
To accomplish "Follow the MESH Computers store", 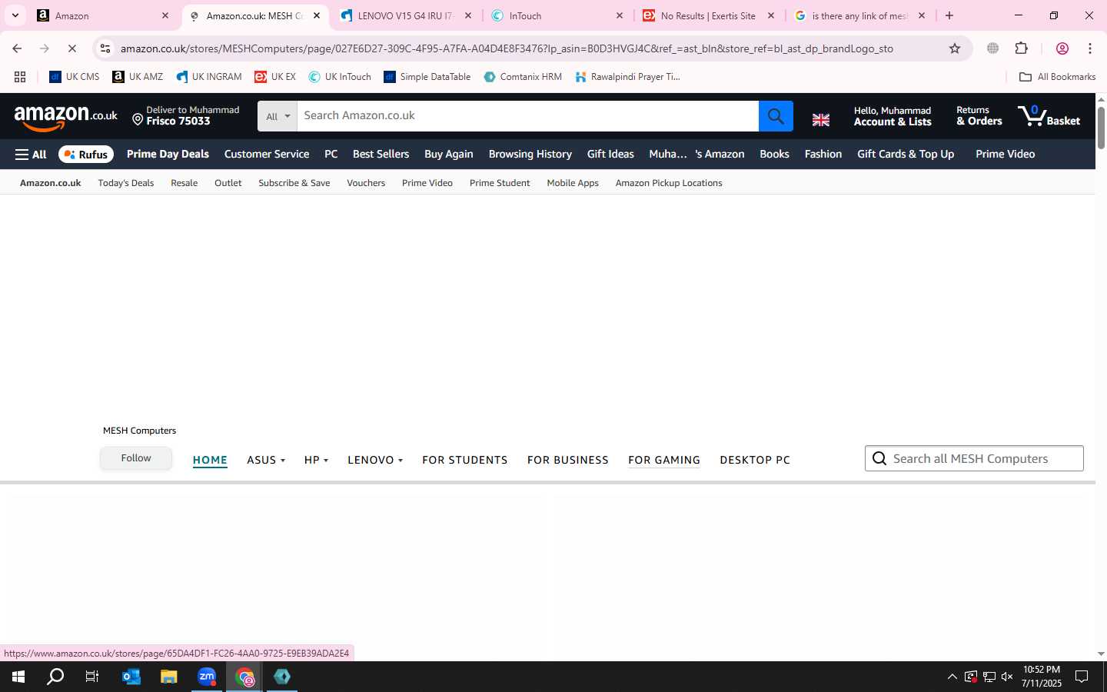I will (136, 458).
